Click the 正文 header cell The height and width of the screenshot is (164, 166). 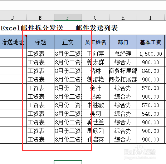[x=68, y=42]
